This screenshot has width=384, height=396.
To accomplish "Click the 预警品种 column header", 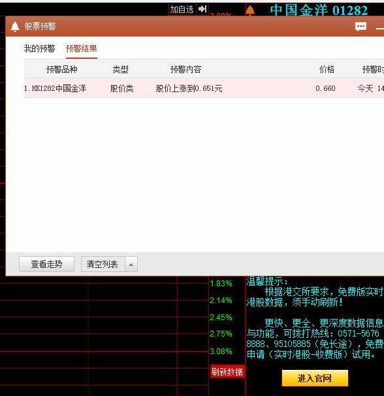I will [62, 69].
